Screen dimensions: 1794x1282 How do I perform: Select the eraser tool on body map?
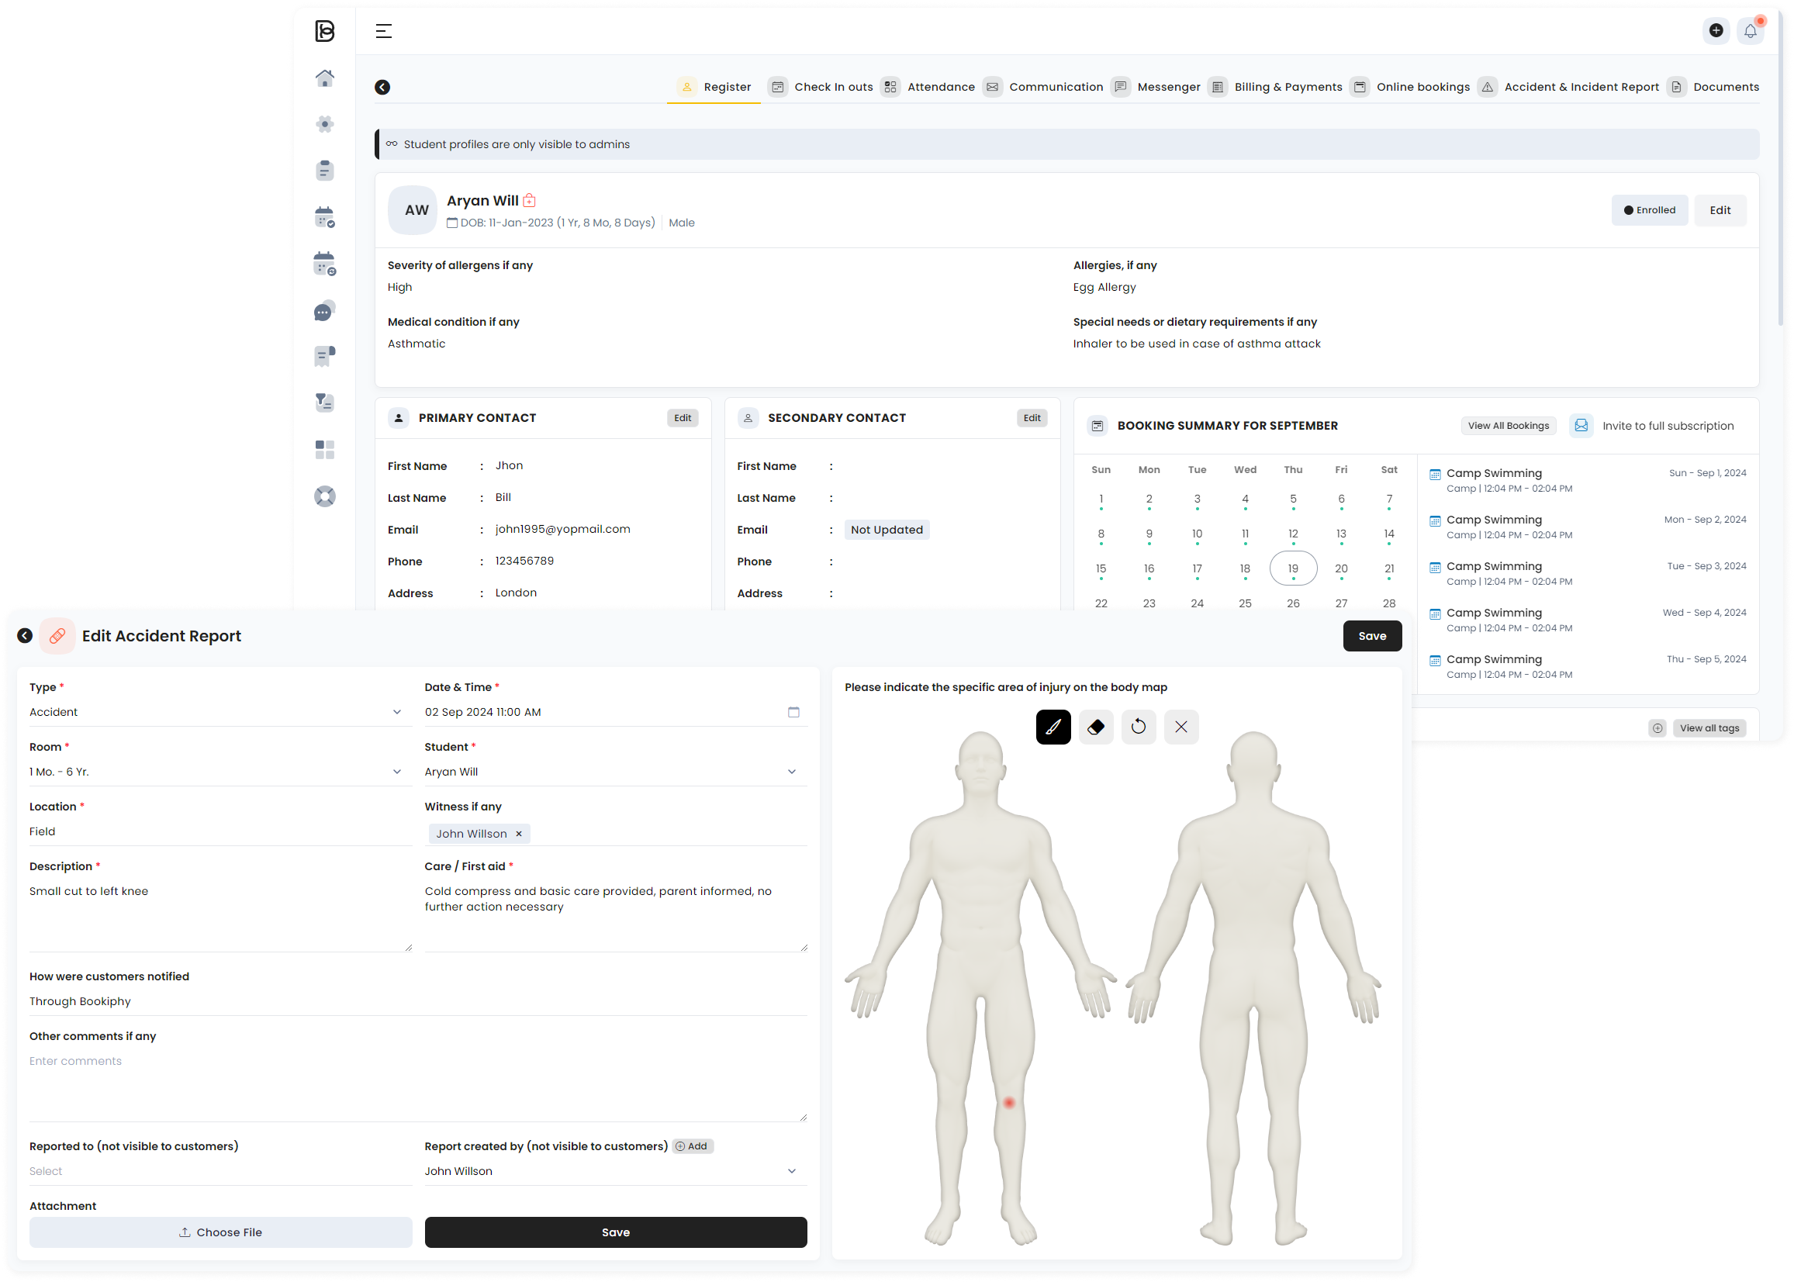[1095, 727]
